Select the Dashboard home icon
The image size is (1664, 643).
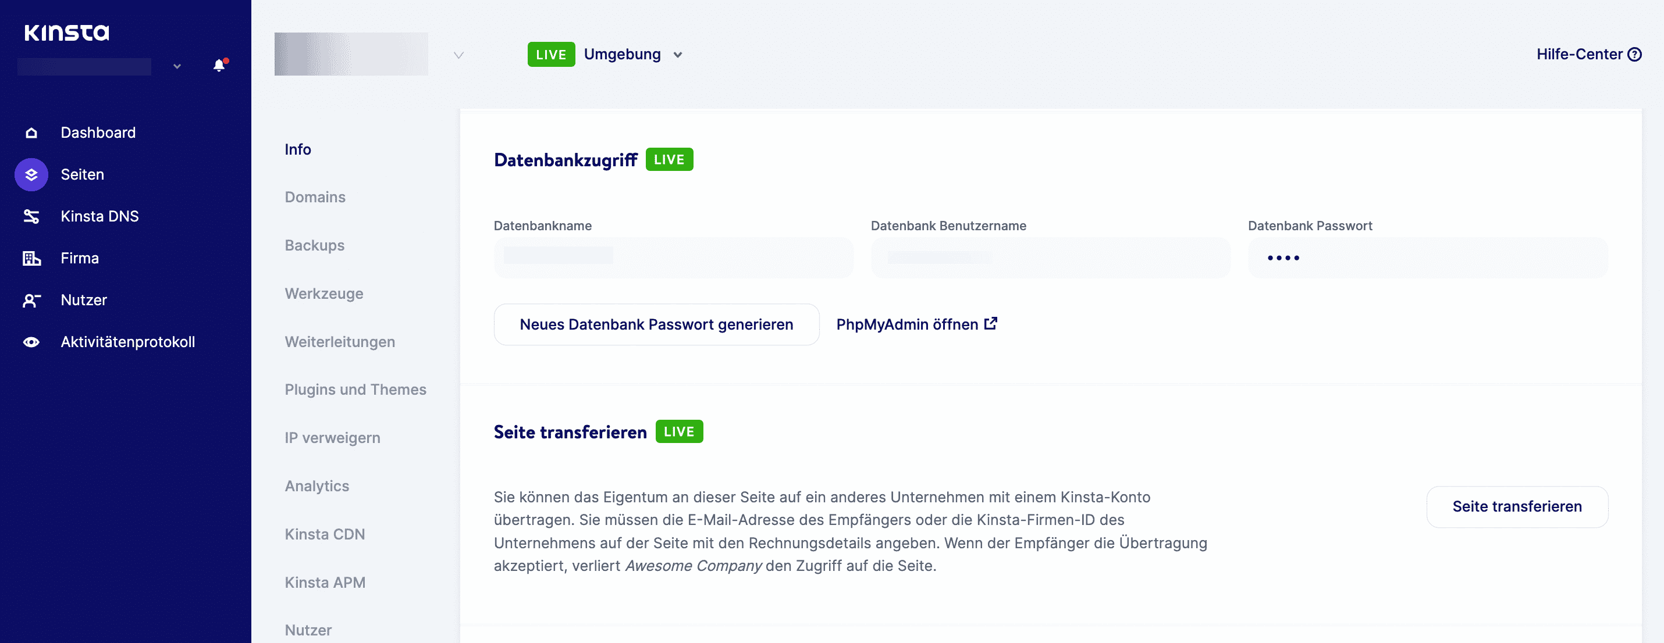[x=30, y=132]
